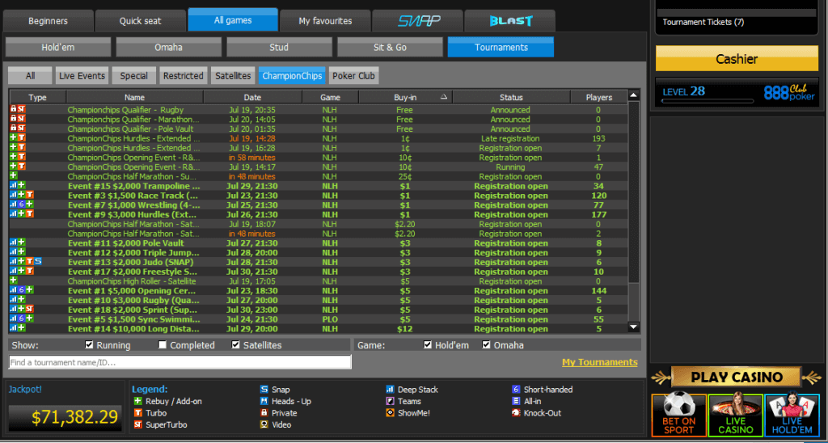
Task: Sort list by the Date column header
Action: click(x=252, y=97)
